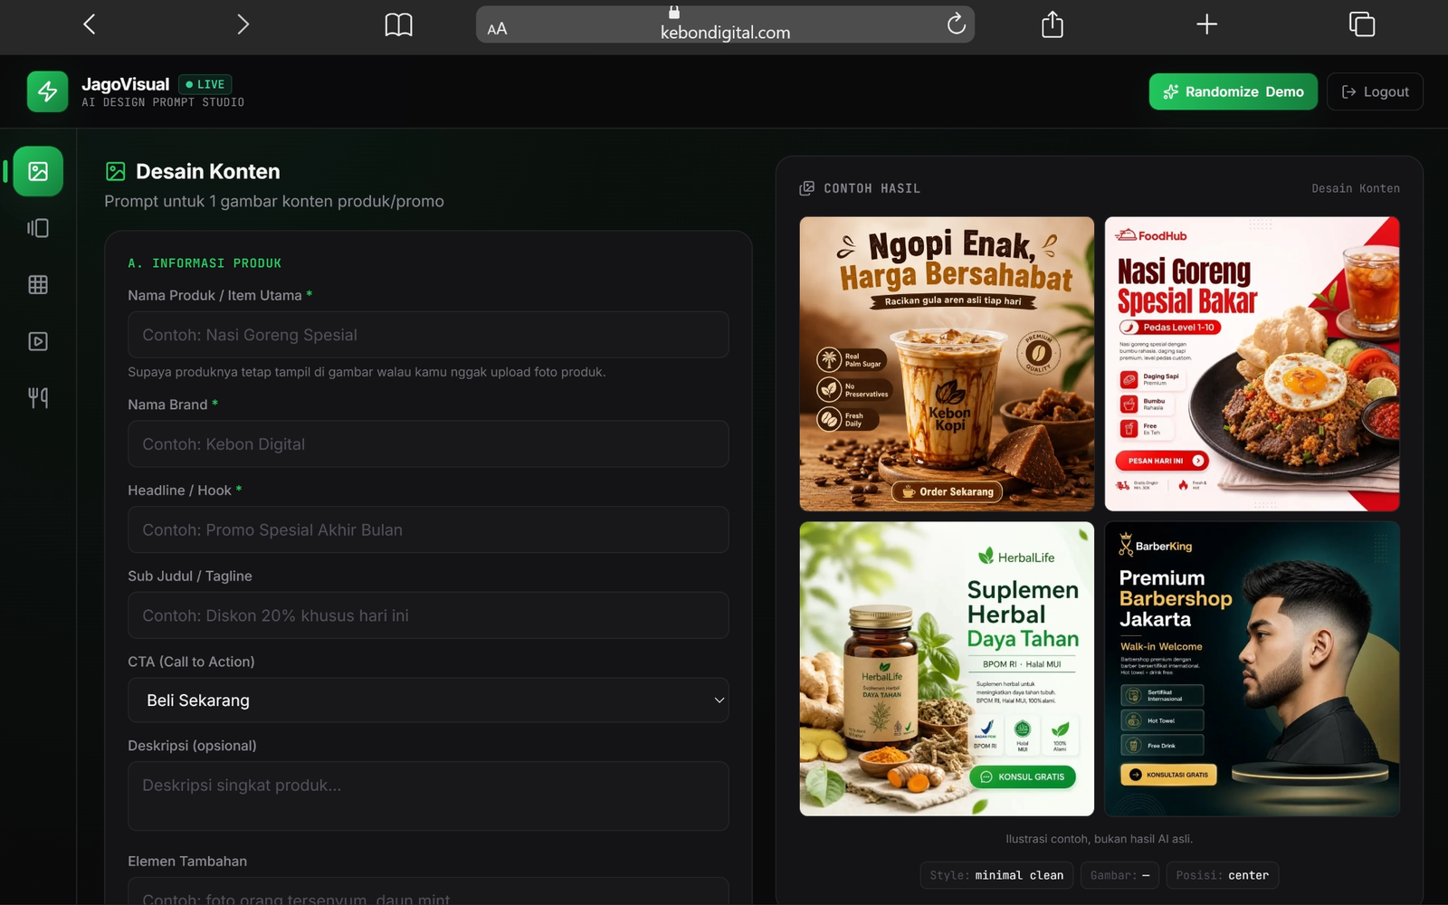Open the video play icon in sidebar
Viewport: 1448px width, 905px height.
click(x=38, y=341)
